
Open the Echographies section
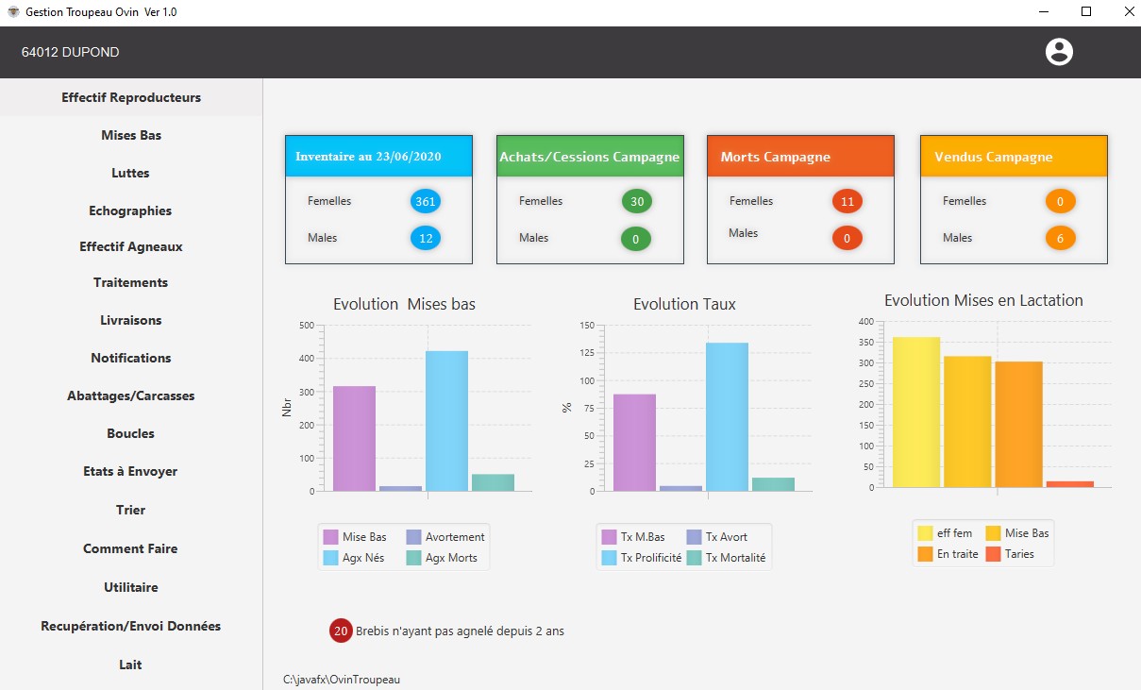pos(131,210)
